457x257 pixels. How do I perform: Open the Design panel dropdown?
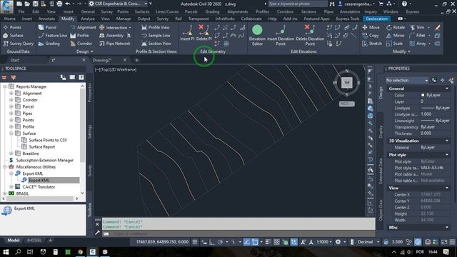click(85, 51)
